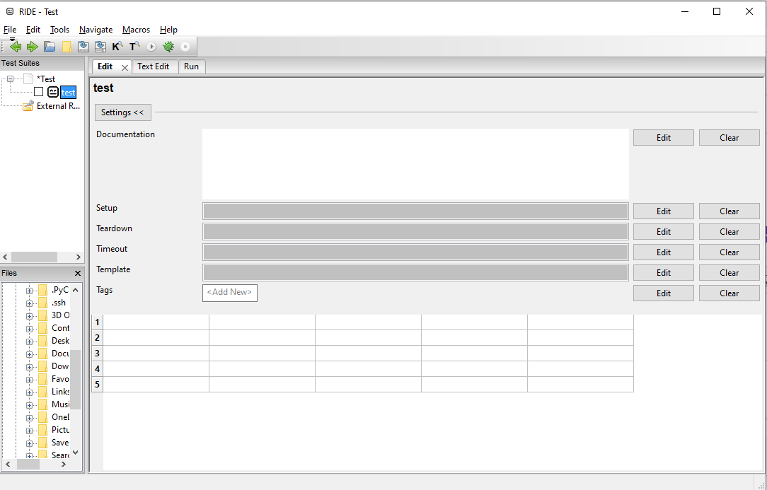
Task: Select the External R... tree item
Action: click(58, 105)
